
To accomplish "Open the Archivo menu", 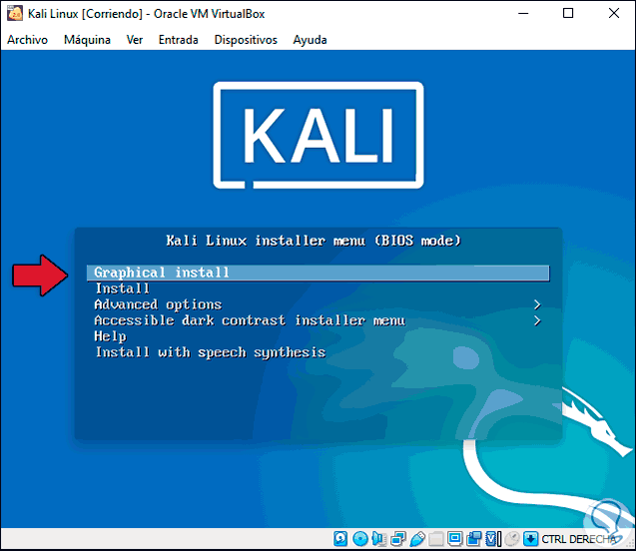I will 27,40.
